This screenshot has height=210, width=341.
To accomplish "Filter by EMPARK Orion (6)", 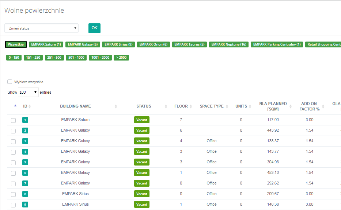I will coord(153,44).
